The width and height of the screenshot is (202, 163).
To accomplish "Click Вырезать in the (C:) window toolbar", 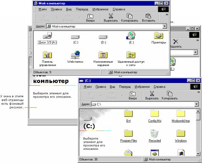I will [x=152, y=96].
